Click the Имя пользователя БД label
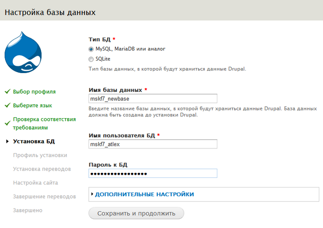This screenshot has width=323, height=228. coord(122,136)
